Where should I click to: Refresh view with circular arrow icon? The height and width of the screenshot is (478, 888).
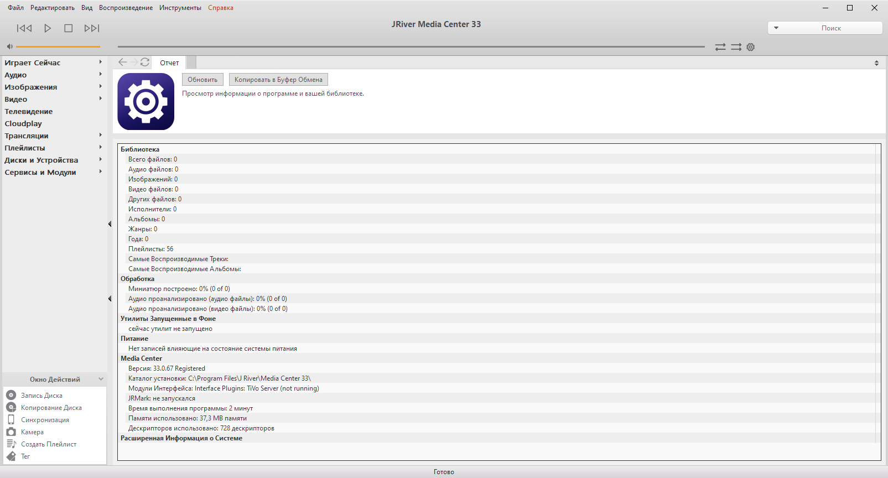(x=145, y=62)
